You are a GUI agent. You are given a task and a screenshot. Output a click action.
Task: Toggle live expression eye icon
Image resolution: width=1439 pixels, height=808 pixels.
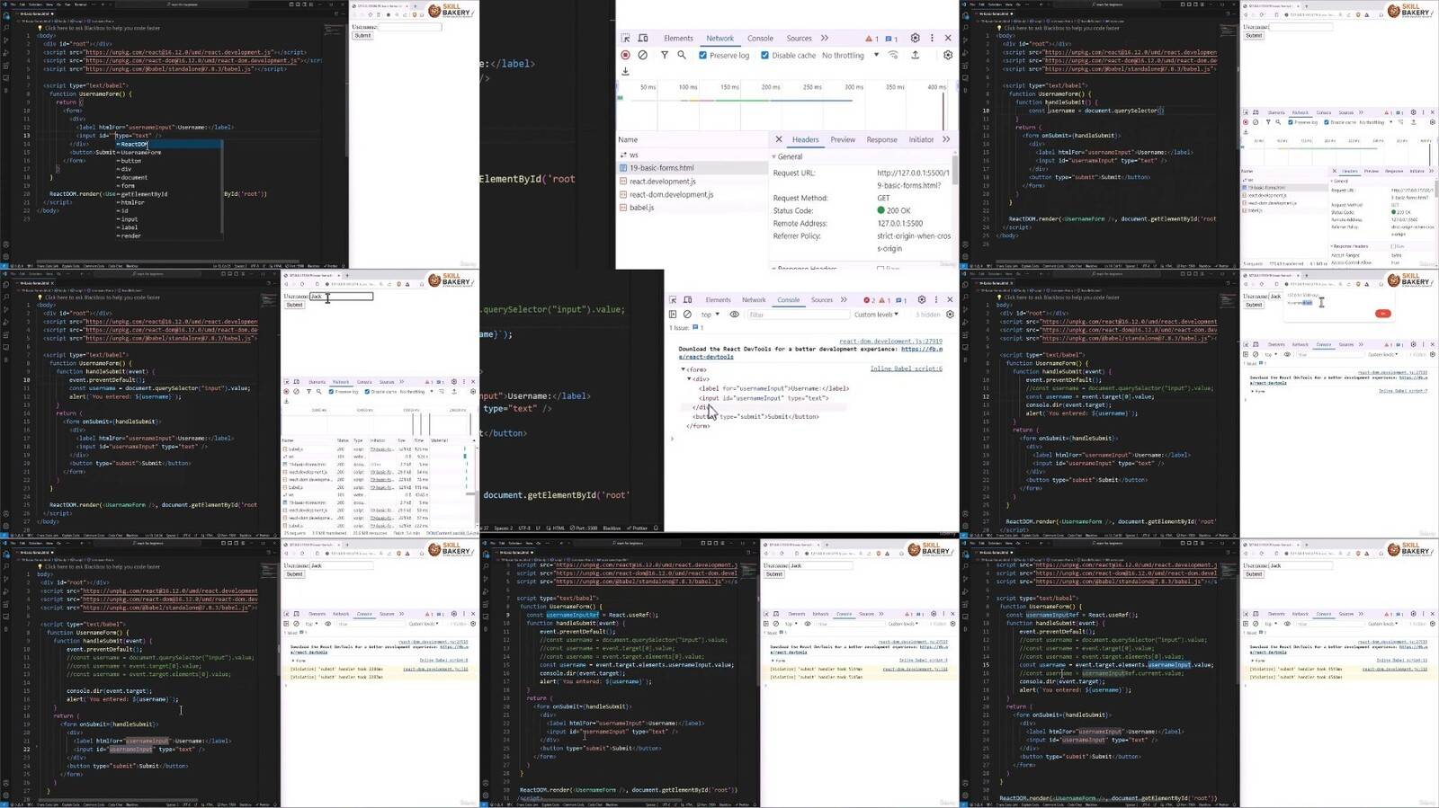pyautogui.click(x=735, y=315)
